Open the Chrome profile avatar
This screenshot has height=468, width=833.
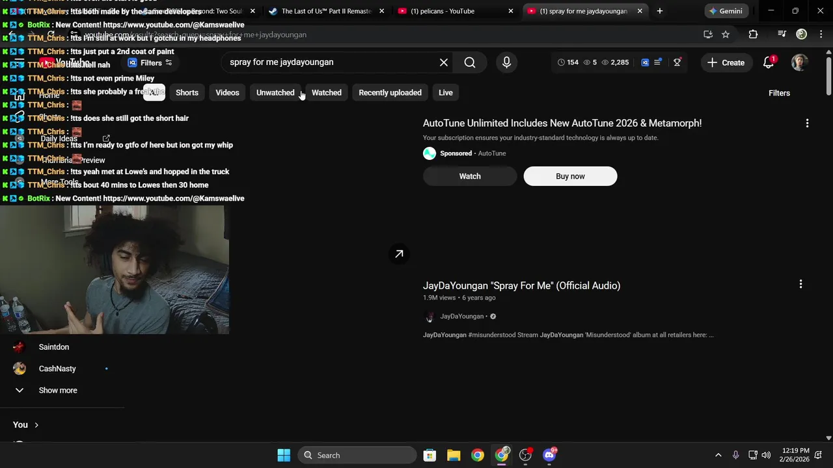click(x=801, y=34)
